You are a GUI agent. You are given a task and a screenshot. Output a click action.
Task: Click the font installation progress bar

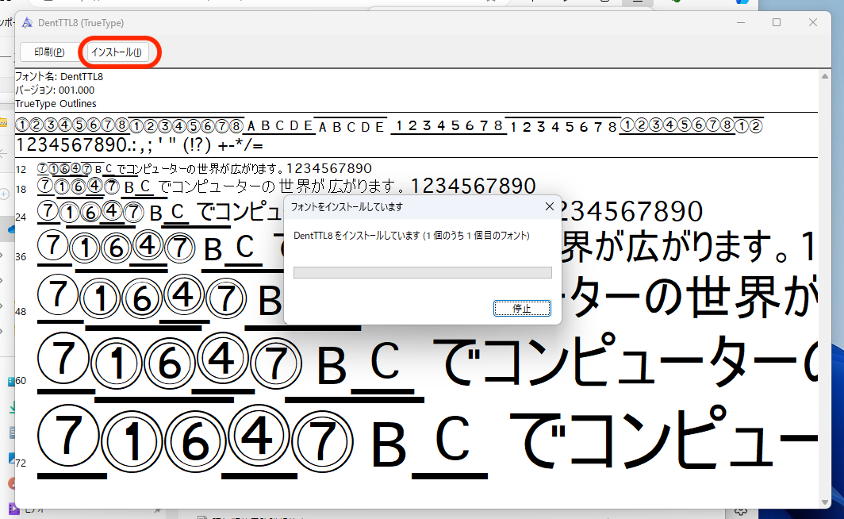pos(422,272)
